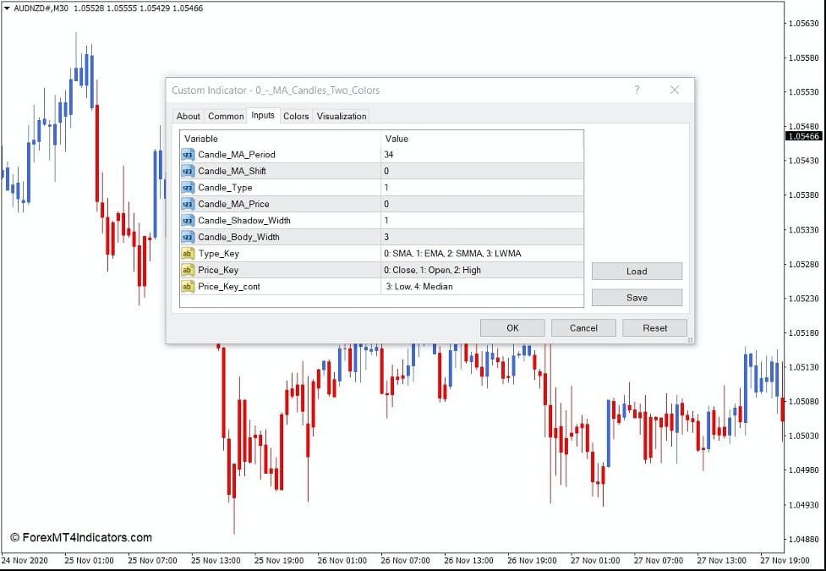Select the Inputs tab
Viewport: 826px width, 571px height.
tap(263, 116)
